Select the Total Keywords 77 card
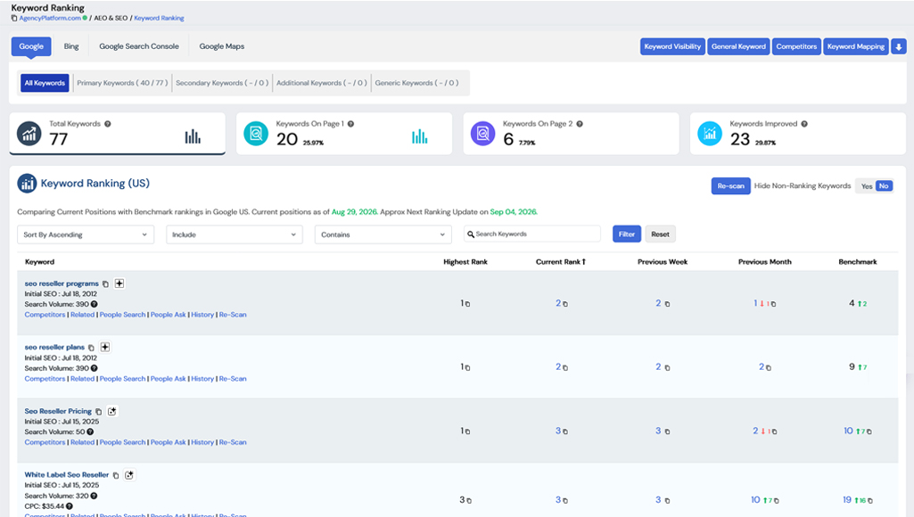914x517 pixels. click(x=117, y=134)
